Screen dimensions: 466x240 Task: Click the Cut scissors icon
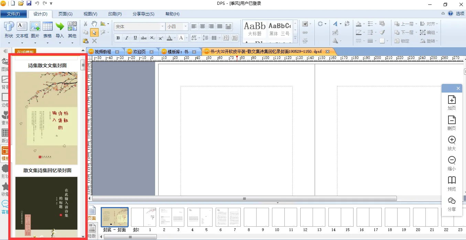(x=85, y=24)
